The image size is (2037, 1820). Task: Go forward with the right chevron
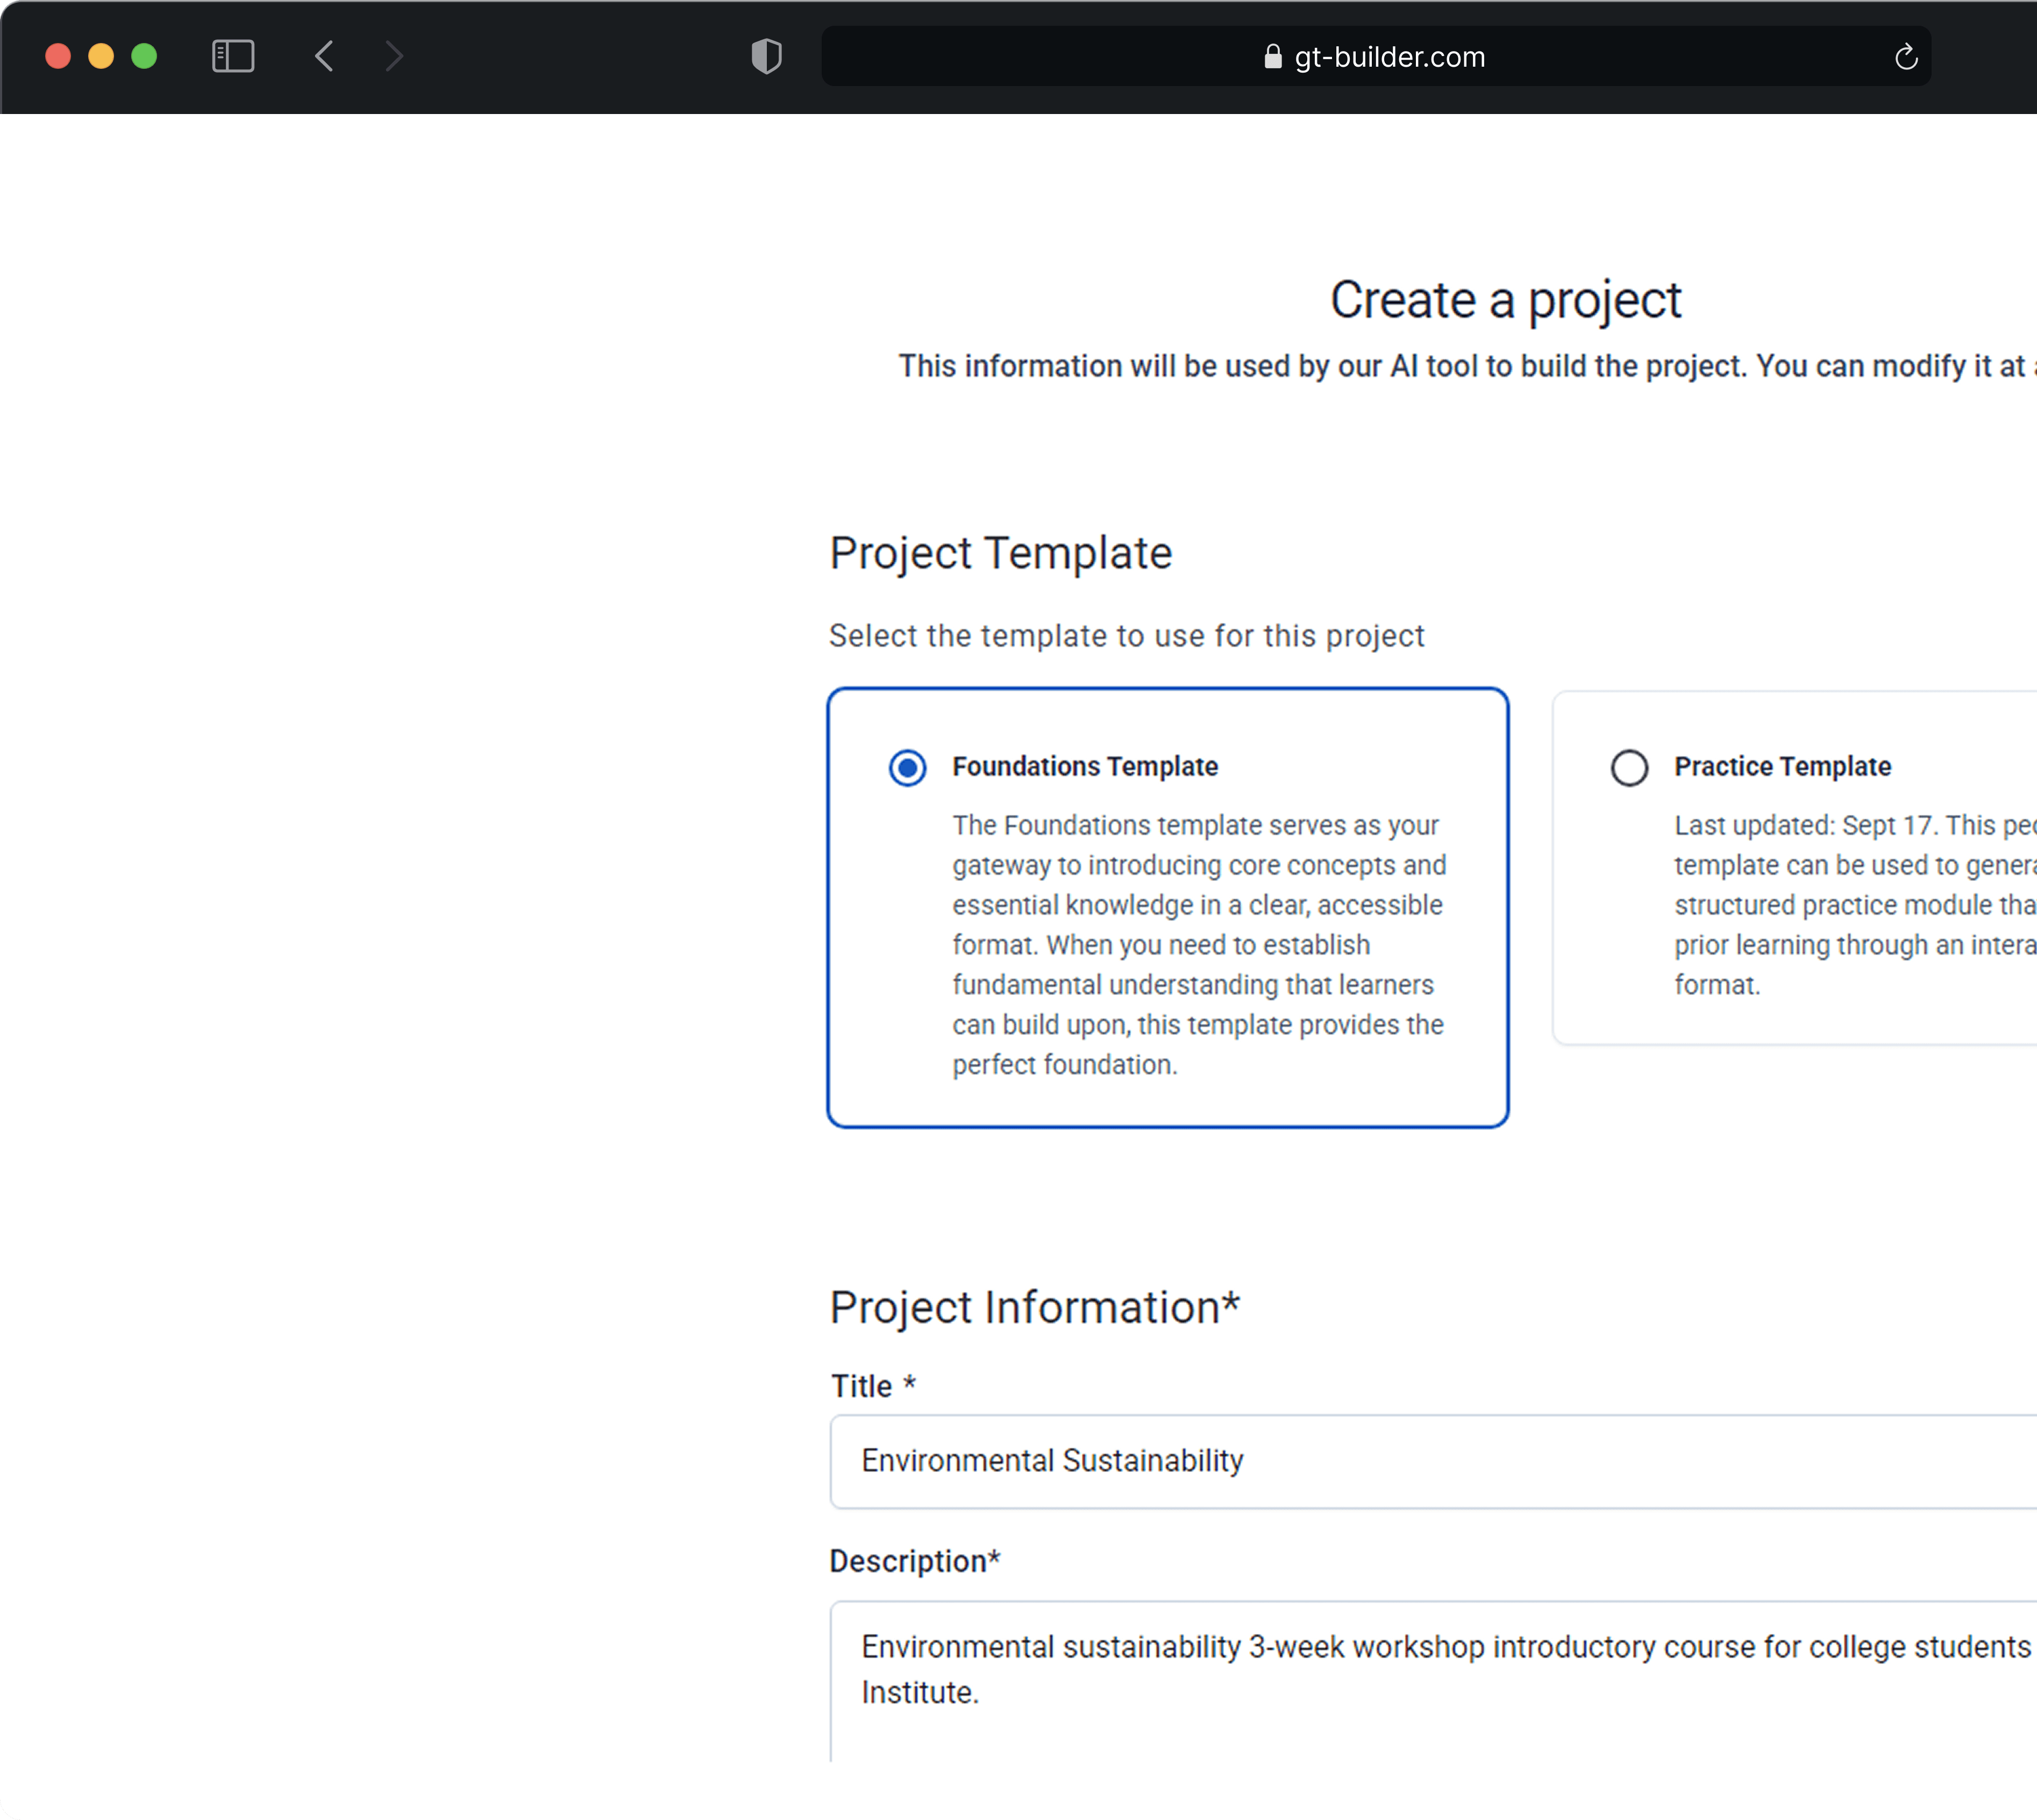(x=394, y=56)
